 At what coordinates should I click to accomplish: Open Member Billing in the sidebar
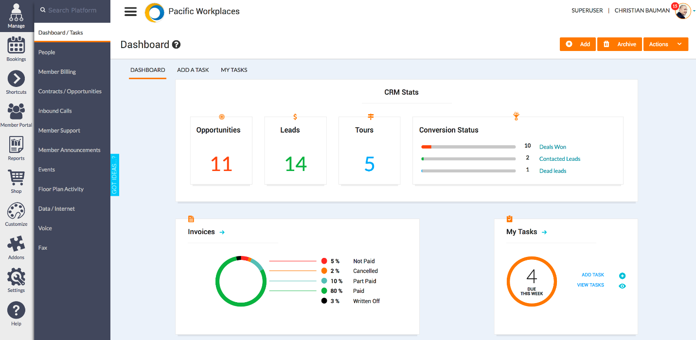[57, 71]
